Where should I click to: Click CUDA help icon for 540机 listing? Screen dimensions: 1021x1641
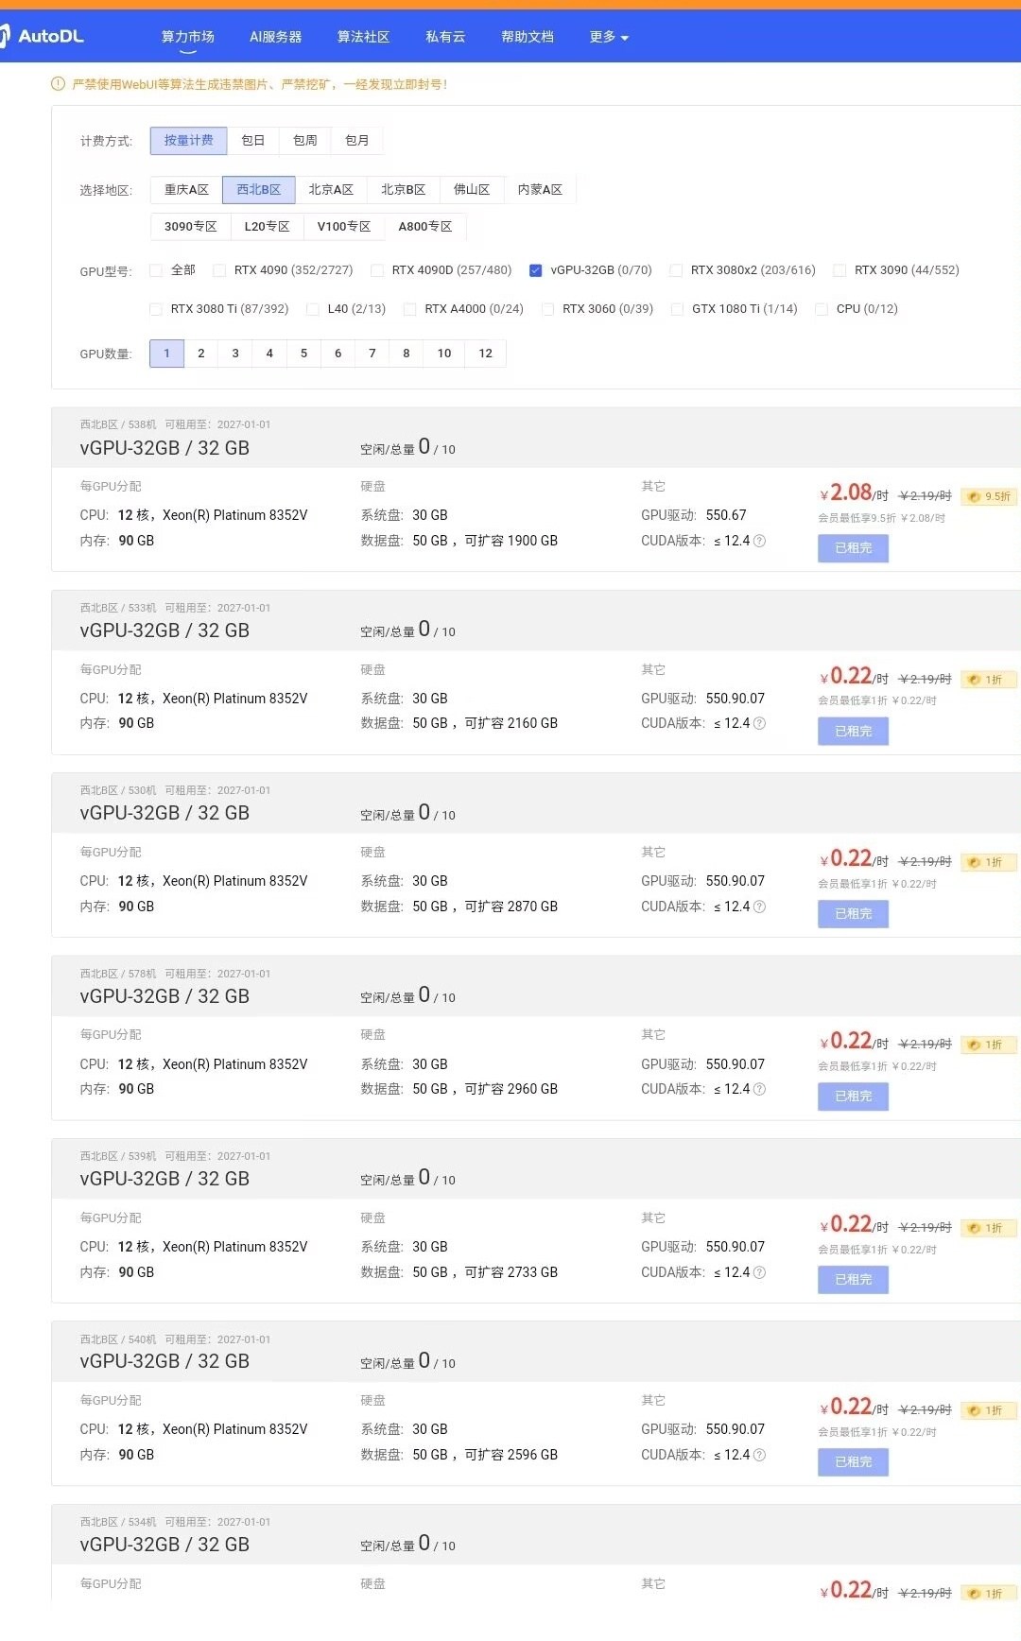click(759, 1456)
